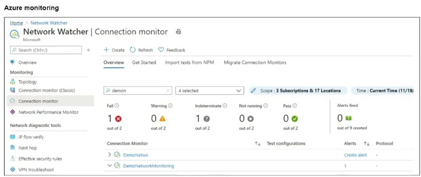Open the DemoNetworkMonitoring link

149,166
